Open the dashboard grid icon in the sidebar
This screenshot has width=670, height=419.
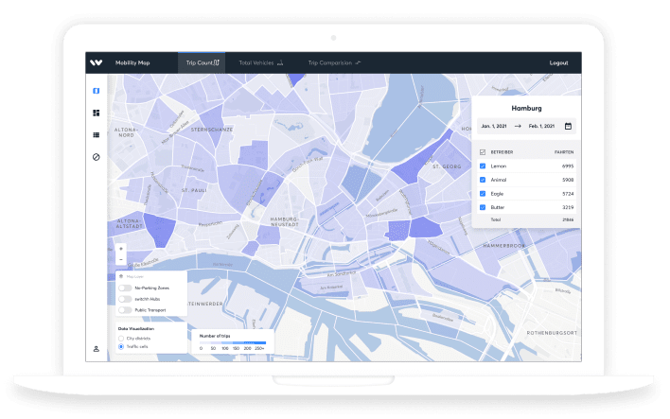tap(97, 113)
